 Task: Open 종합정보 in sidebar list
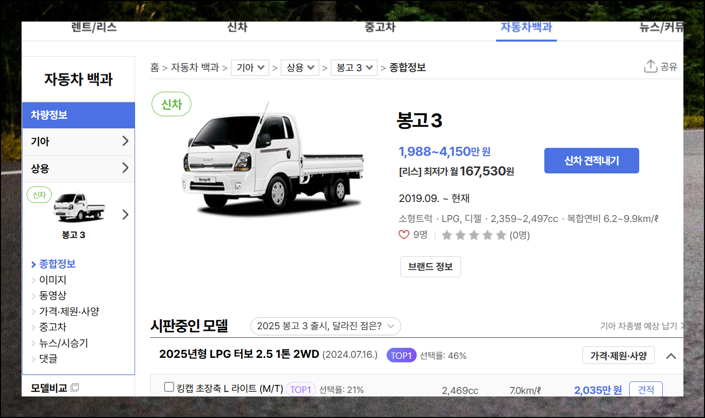[x=57, y=264]
